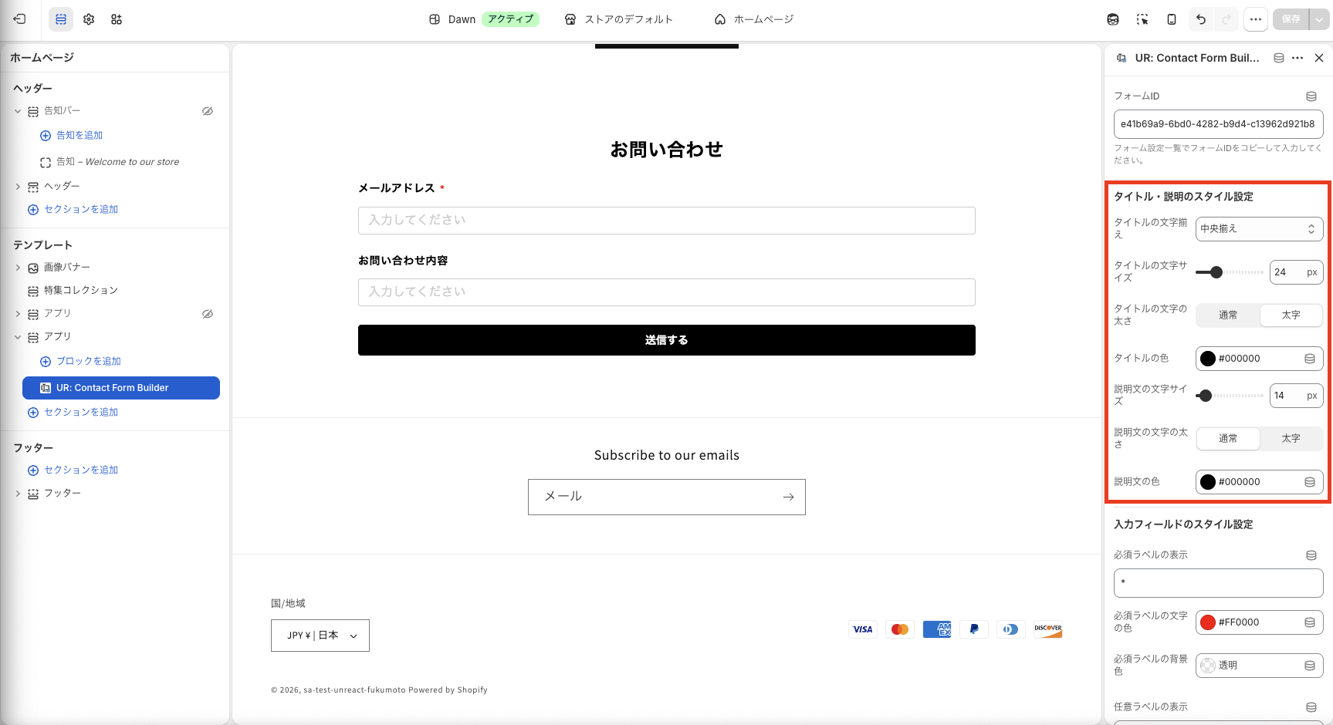This screenshot has height=725, width=1333.
Task: Select 告知 – Welcome to our store block
Action: [117, 162]
